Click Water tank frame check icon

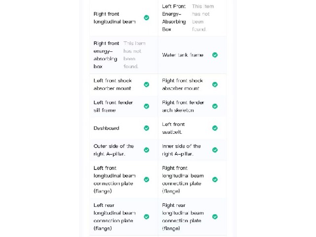pos(215,55)
